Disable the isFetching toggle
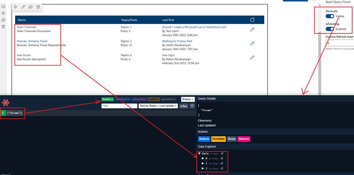Viewport: 354px width, 175px height. click(x=330, y=29)
